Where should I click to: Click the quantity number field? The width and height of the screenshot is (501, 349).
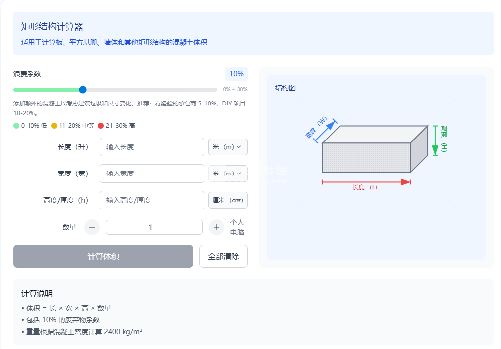tap(155, 227)
